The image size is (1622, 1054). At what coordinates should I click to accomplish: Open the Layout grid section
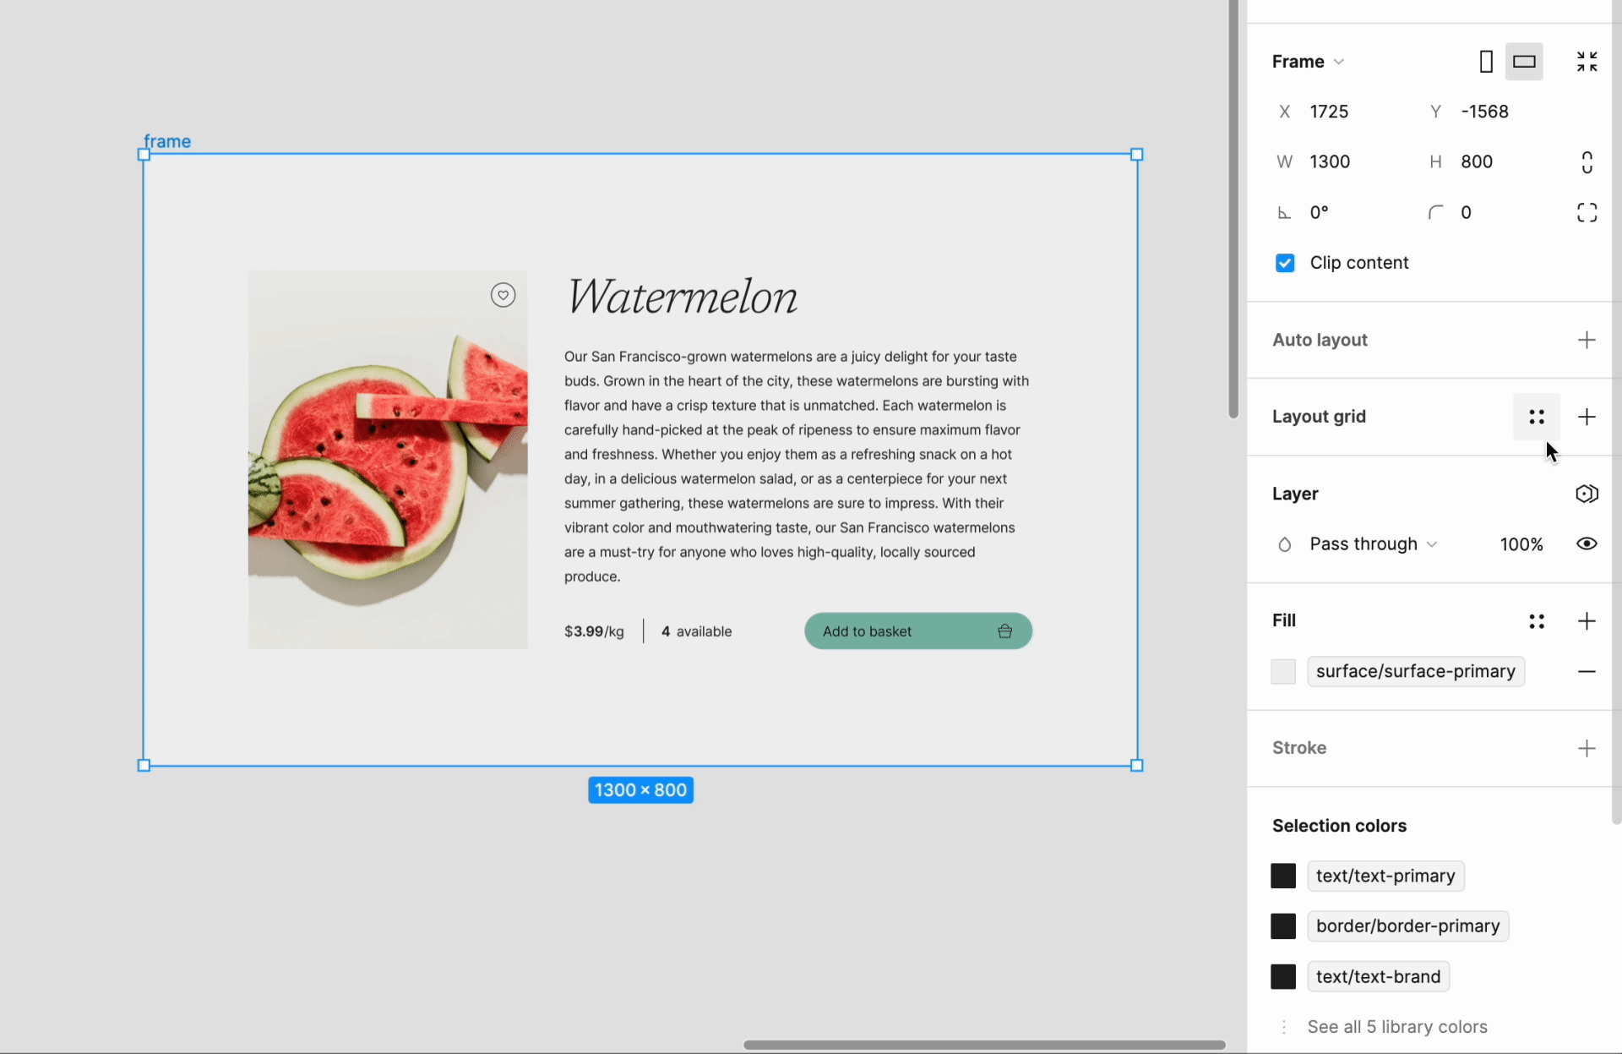click(1318, 417)
